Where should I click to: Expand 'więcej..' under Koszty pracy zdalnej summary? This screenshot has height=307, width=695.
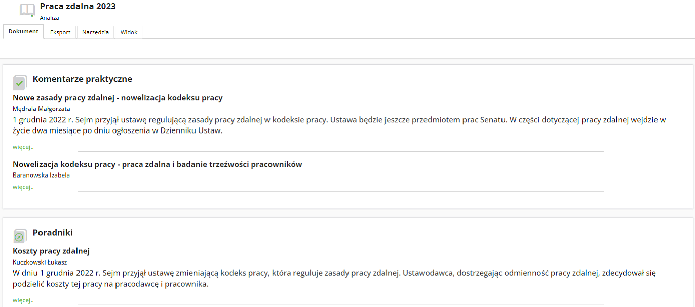click(23, 300)
